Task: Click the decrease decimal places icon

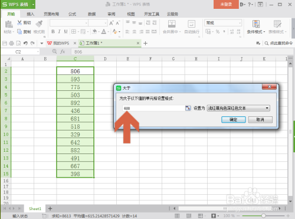Action: coord(238,31)
